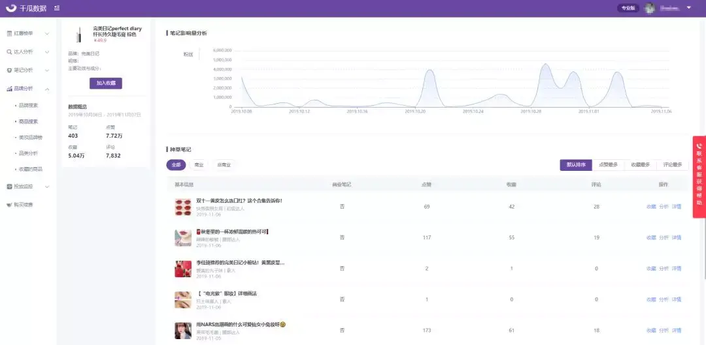Sort notes by 点赞最多 tab

(x=608, y=165)
